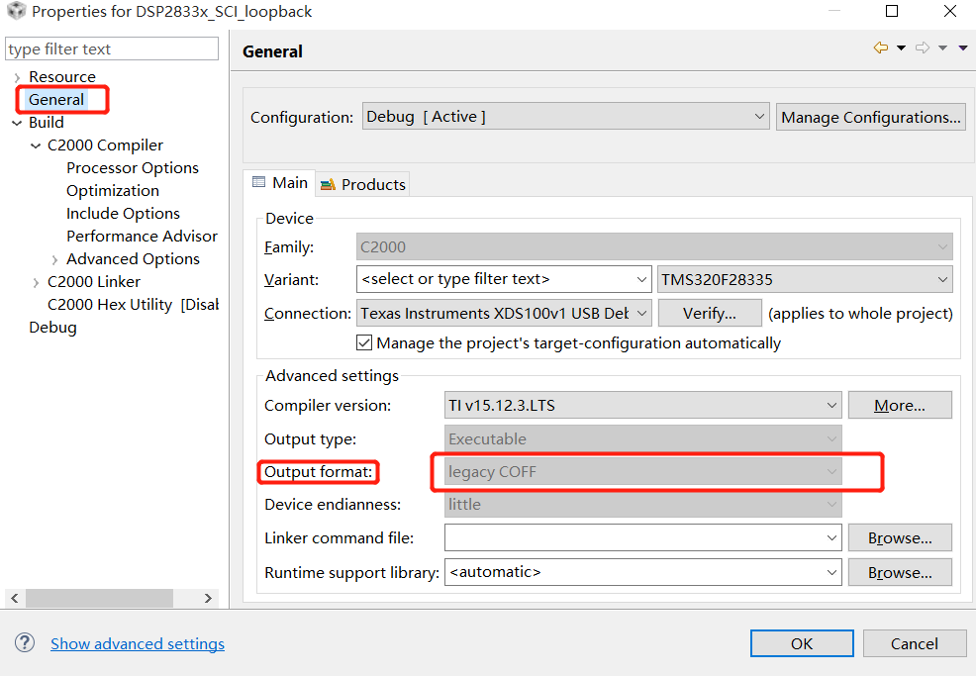Viewport: 976px width, 676px height.
Task: Maximize the Properties window
Action: (x=892, y=11)
